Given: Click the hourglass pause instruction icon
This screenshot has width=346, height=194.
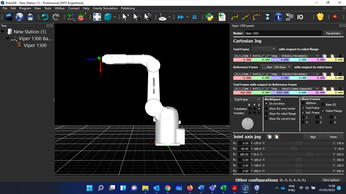Looking at the screenshot, I should (267, 17).
